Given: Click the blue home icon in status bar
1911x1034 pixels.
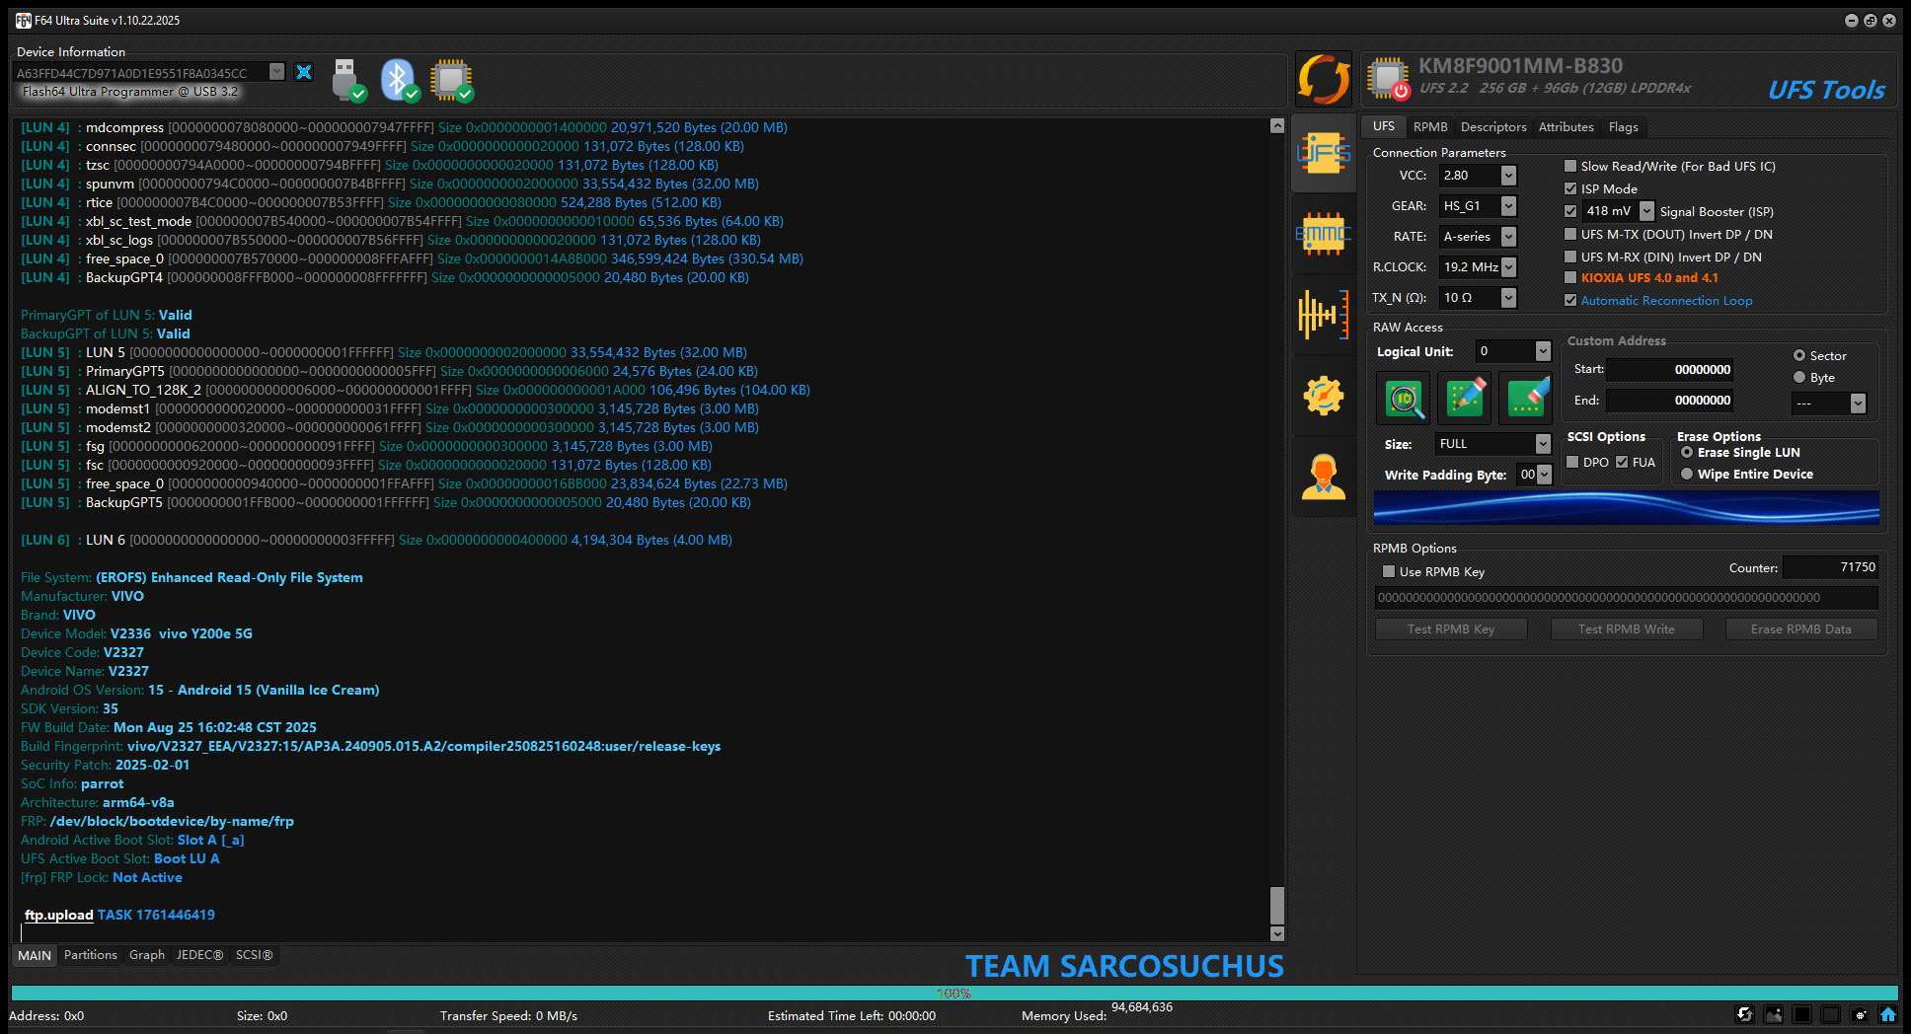Looking at the screenshot, I should pyautogui.click(x=1887, y=1014).
